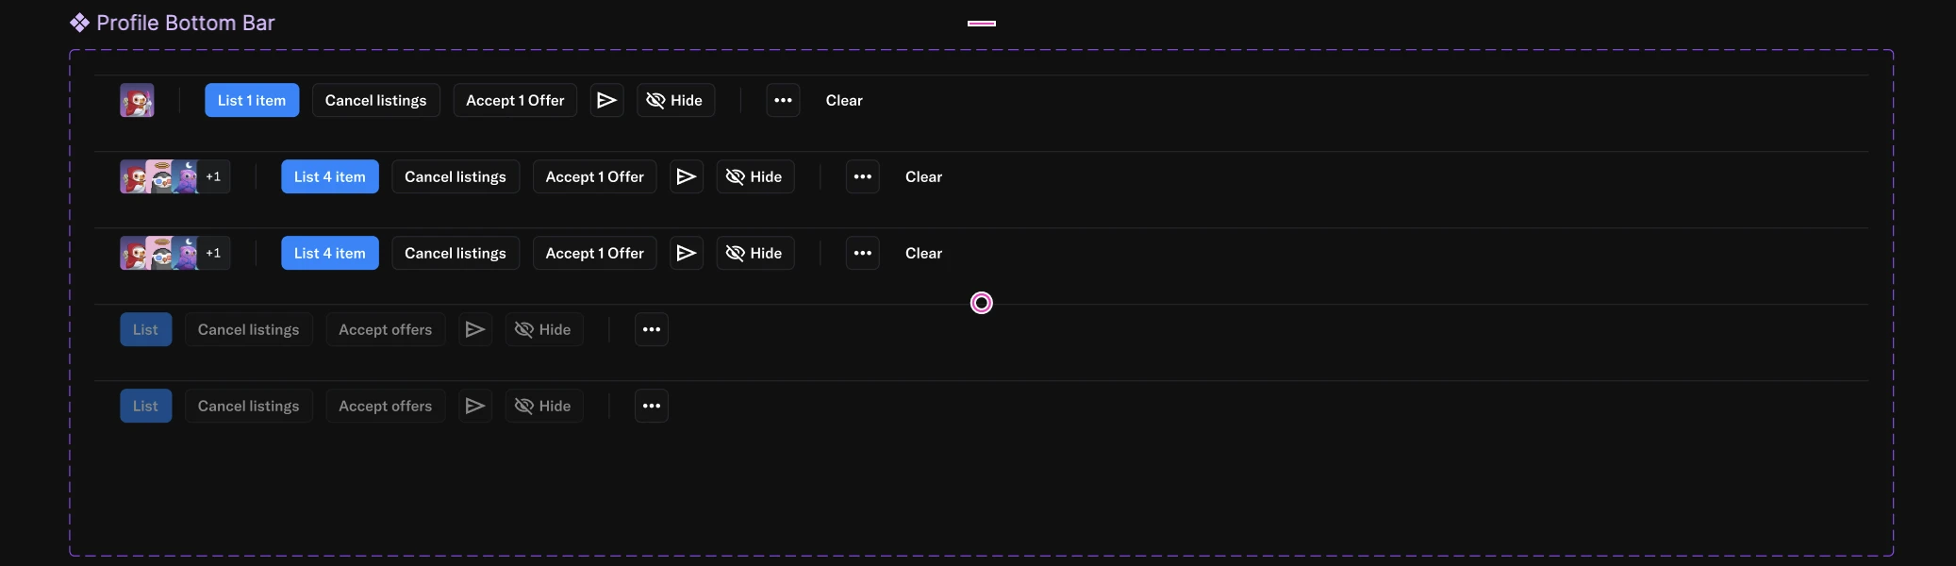The height and width of the screenshot is (566, 1956).
Task: Click the upper blue List 4 item button
Action: [x=330, y=176]
